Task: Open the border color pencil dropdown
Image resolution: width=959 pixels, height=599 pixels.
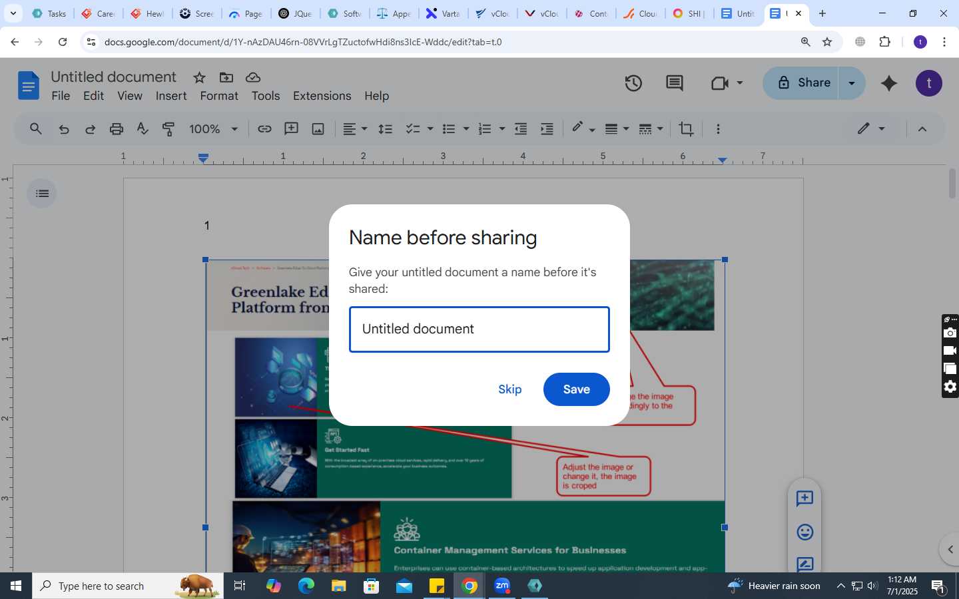Action: (583, 129)
